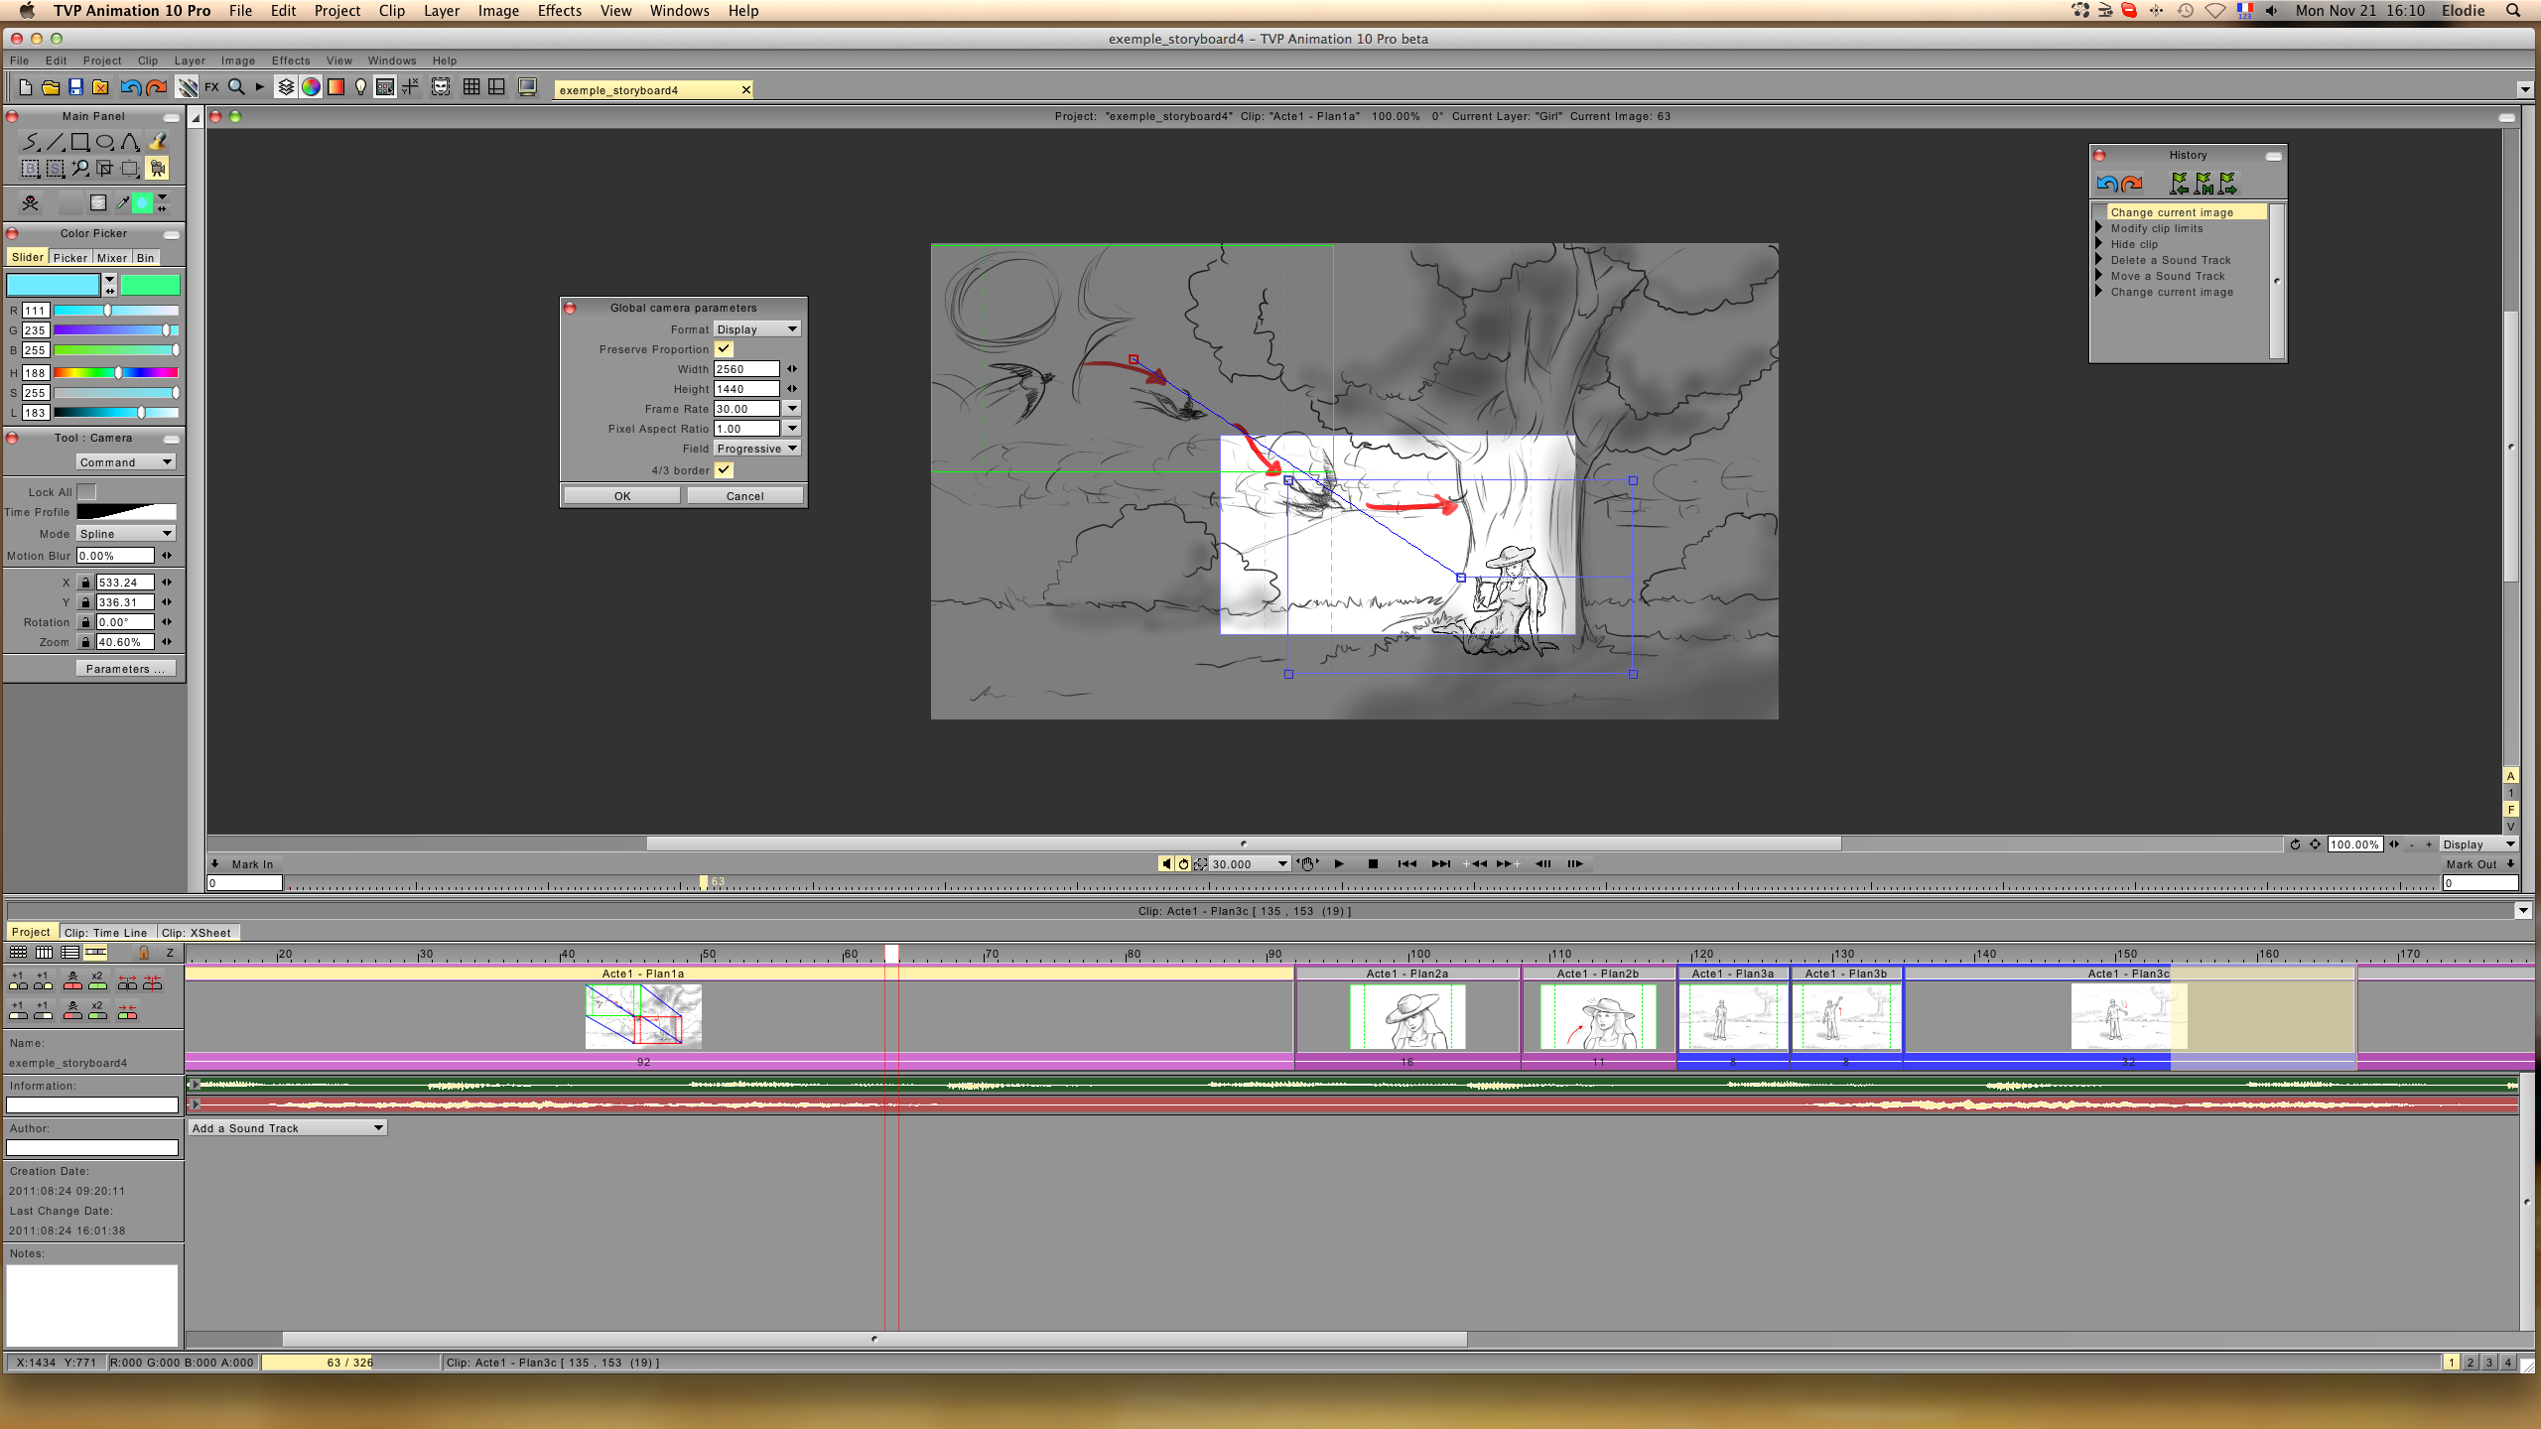Screen dimensions: 2541x1429
Task: Open the Format dropdown in camera parameters
Action: point(757,329)
